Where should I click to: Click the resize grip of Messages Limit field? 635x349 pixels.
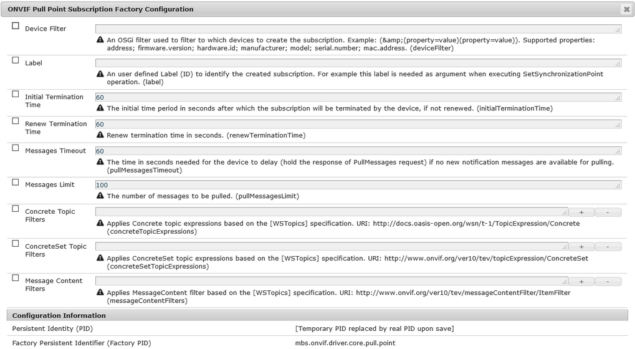pos(618,186)
